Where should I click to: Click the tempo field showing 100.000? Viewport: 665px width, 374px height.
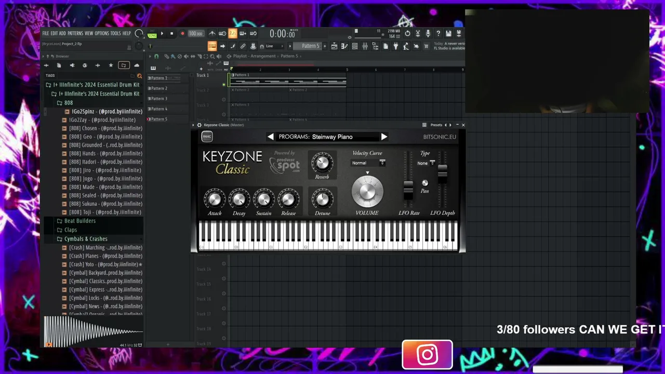tap(195, 33)
